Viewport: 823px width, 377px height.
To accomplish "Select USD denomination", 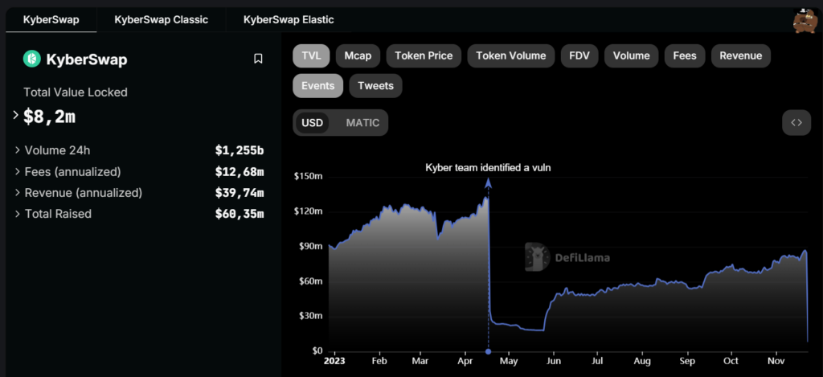I will (313, 123).
